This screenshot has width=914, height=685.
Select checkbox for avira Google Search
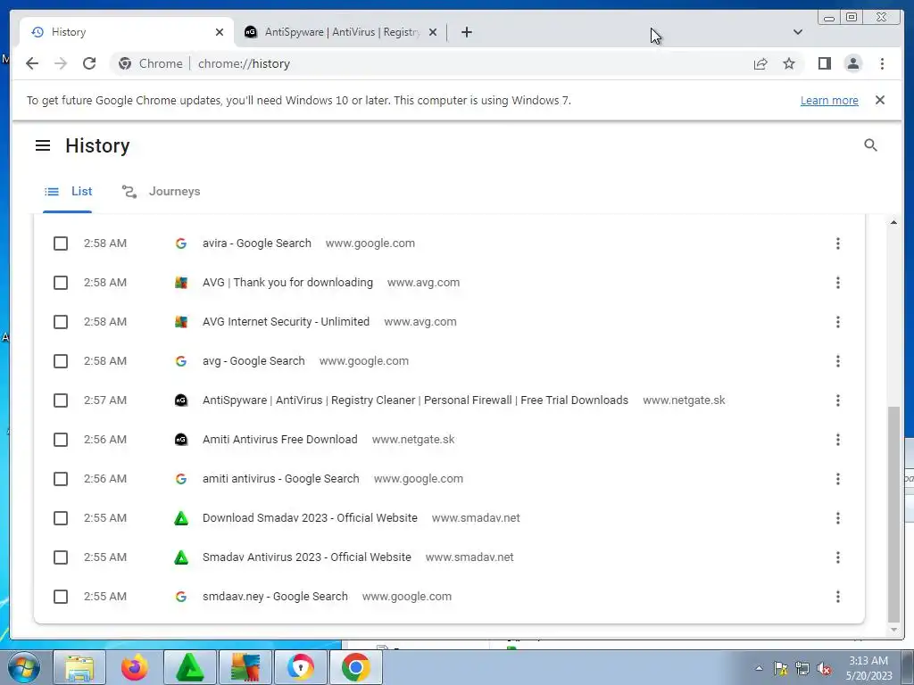pyautogui.click(x=61, y=243)
